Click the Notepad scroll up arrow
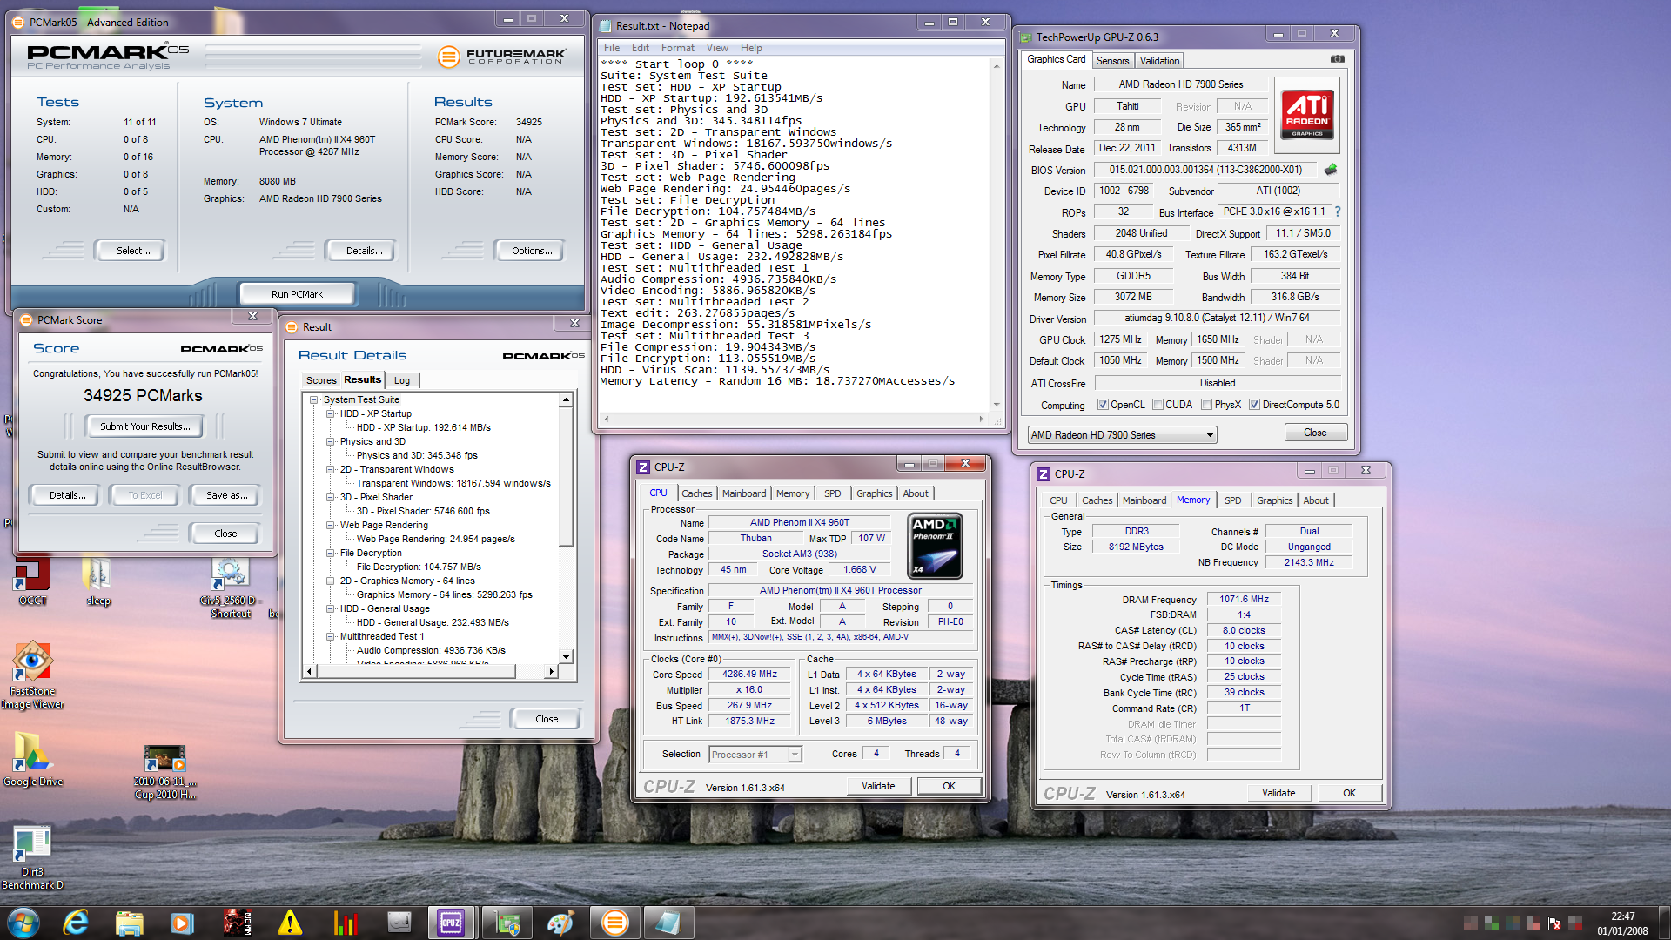The height and width of the screenshot is (940, 1671). pyautogui.click(x=997, y=65)
